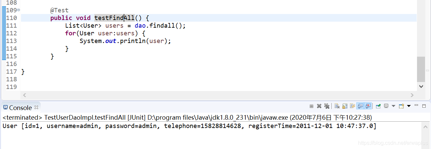Click 'dao' on line 111
Viewport: 431px width, 149px height.
tap(140, 26)
